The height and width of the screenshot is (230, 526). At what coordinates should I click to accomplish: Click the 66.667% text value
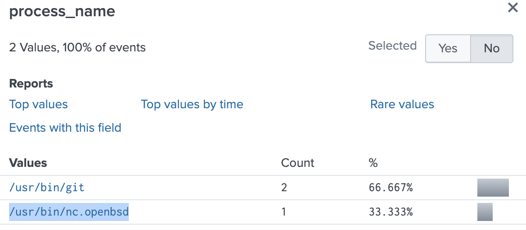point(390,187)
